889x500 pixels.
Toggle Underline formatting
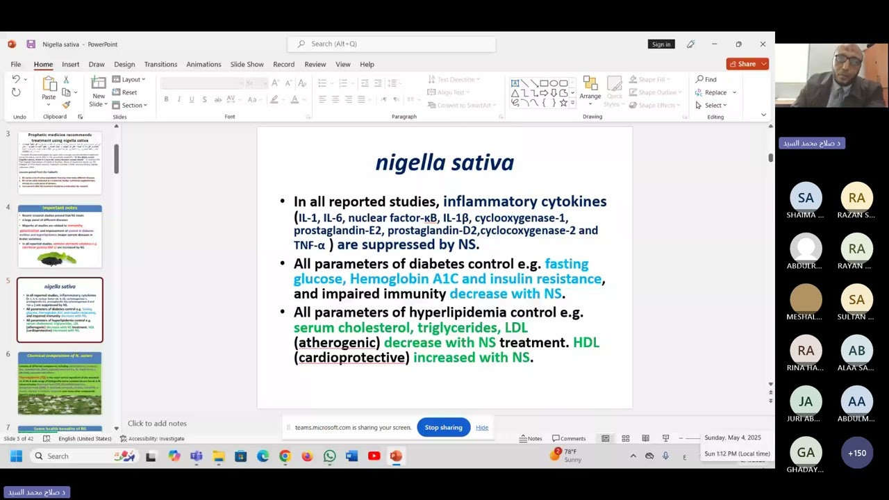(x=192, y=100)
